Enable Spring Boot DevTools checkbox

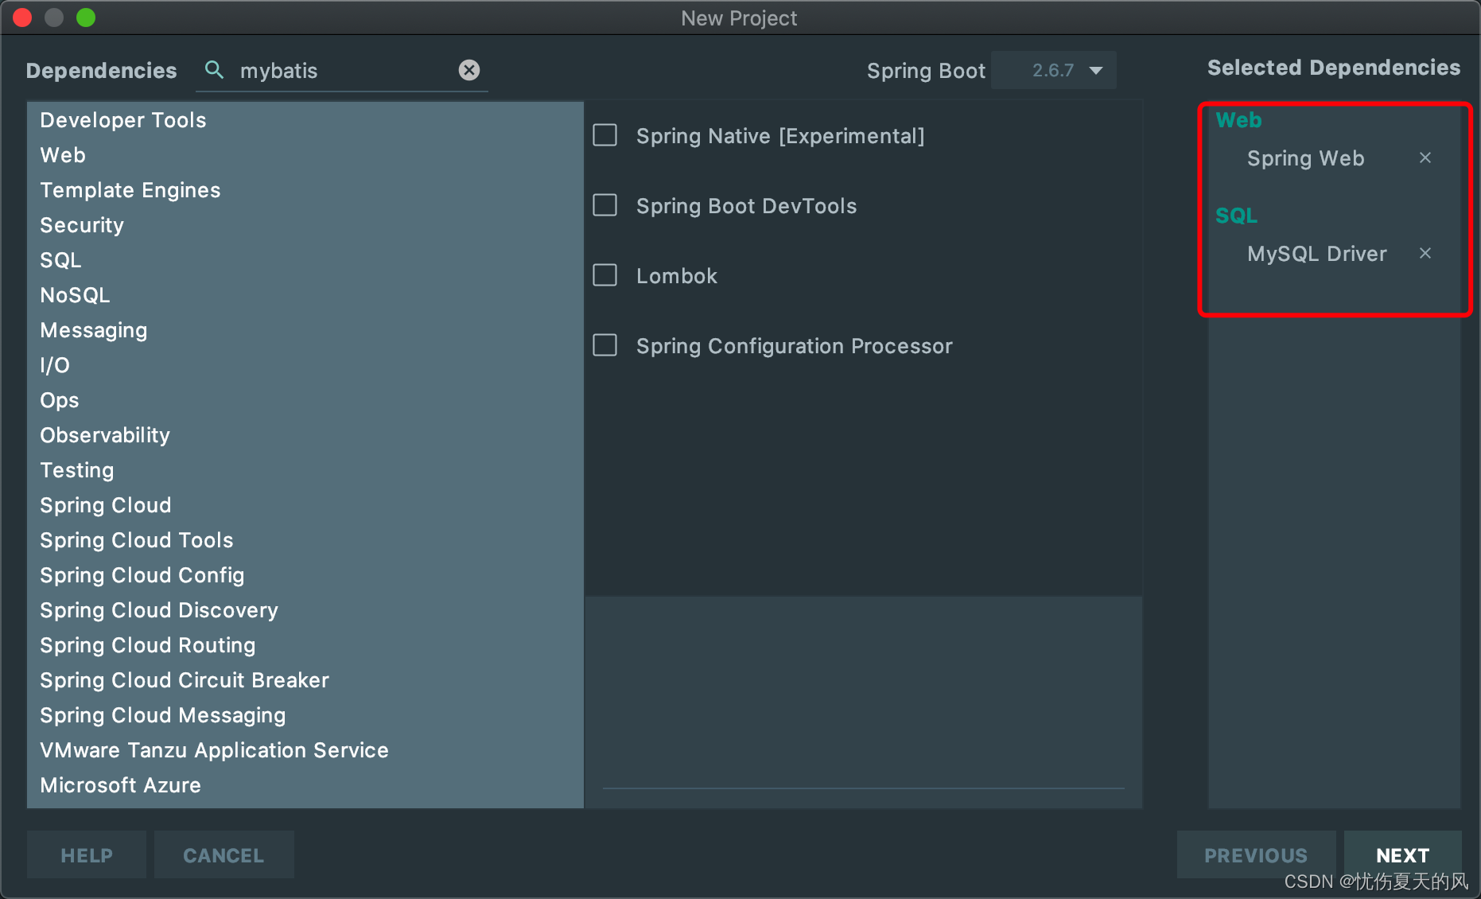(605, 205)
